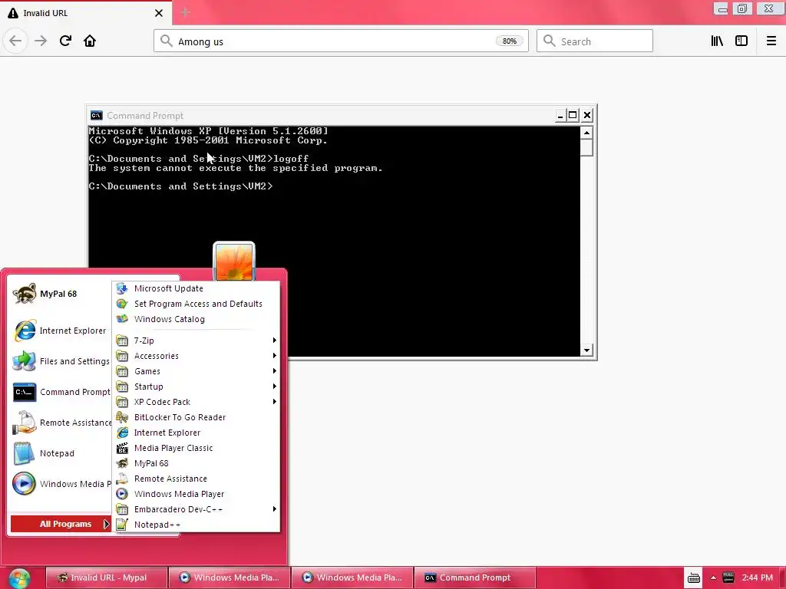The image size is (786, 589).
Task: Switch to first Windows Media Player taskbar button
Action: pos(230,577)
